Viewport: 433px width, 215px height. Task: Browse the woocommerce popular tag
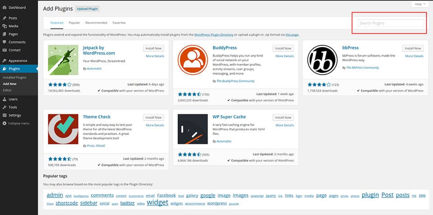[195, 204]
